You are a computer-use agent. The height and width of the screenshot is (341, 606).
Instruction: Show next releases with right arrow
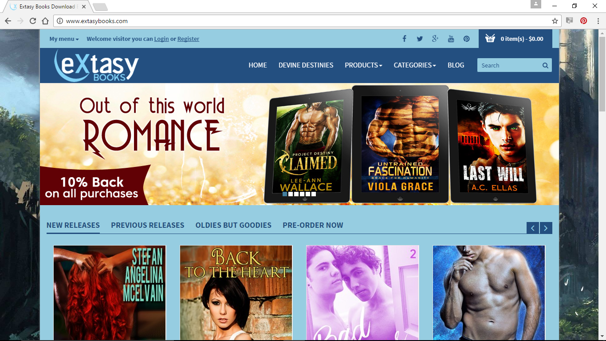point(546,228)
